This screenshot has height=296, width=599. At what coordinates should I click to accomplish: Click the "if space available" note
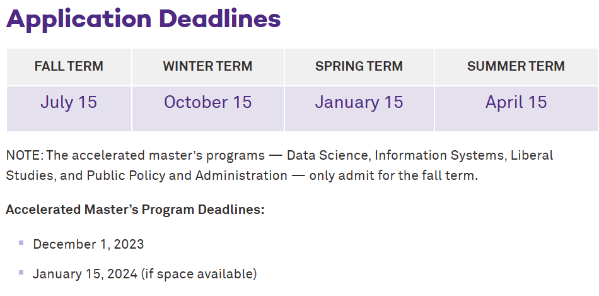pyautogui.click(x=199, y=274)
